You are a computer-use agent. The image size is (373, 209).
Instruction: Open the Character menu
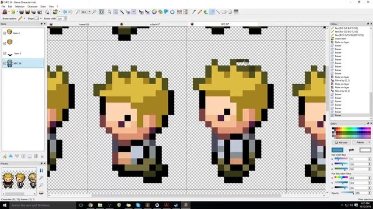point(33,6)
